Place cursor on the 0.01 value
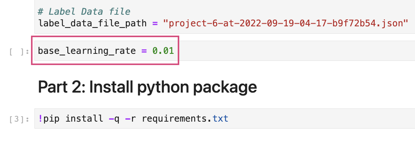This screenshot has height=141, width=415. tap(163, 51)
